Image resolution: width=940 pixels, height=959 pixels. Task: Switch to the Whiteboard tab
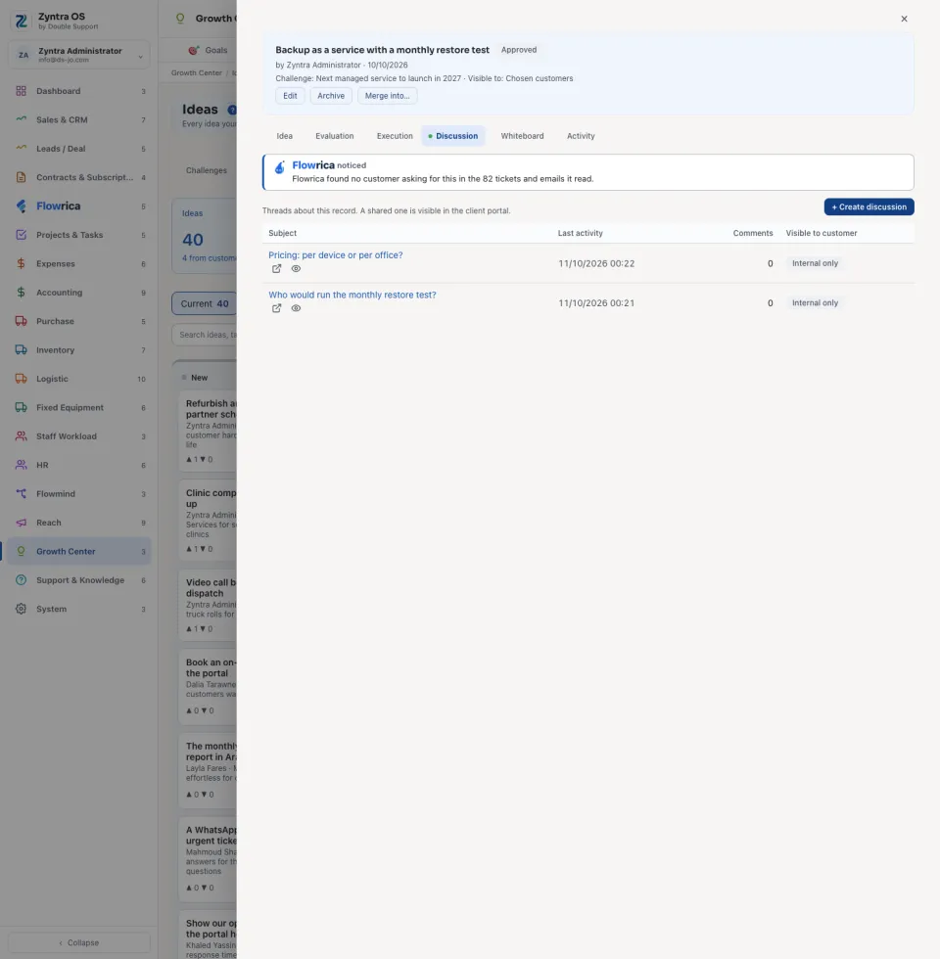522,136
